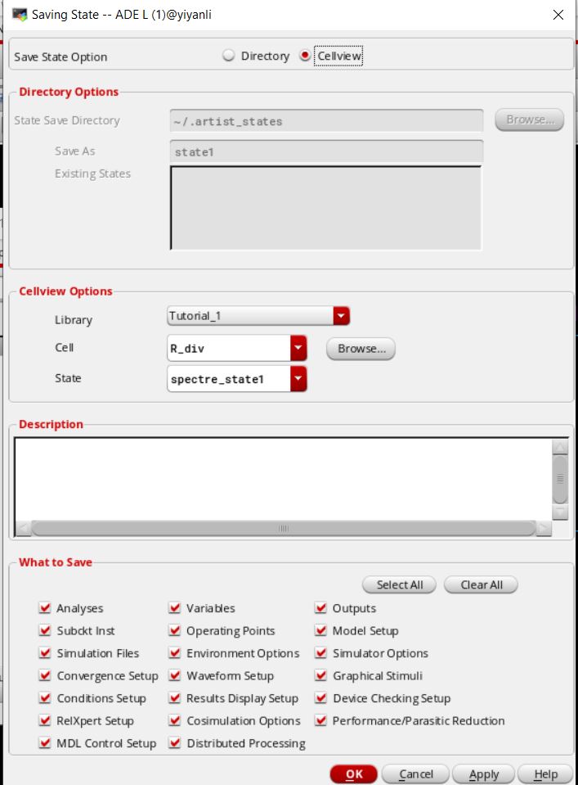Image resolution: width=578 pixels, height=785 pixels.
Task: Toggle the Operating Points checkbox
Action: coord(174,630)
